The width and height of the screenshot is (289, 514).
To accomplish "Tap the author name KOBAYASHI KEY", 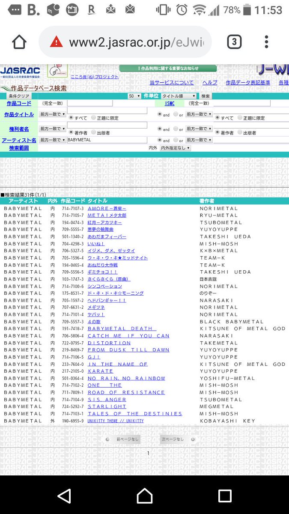I will [x=227, y=421].
